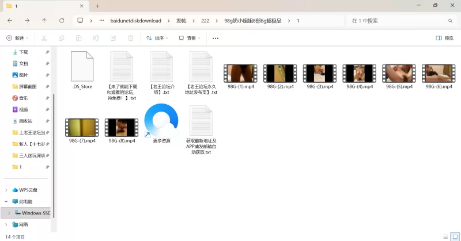
Task: Toggle the 预览 preview pane
Action: pos(444,38)
